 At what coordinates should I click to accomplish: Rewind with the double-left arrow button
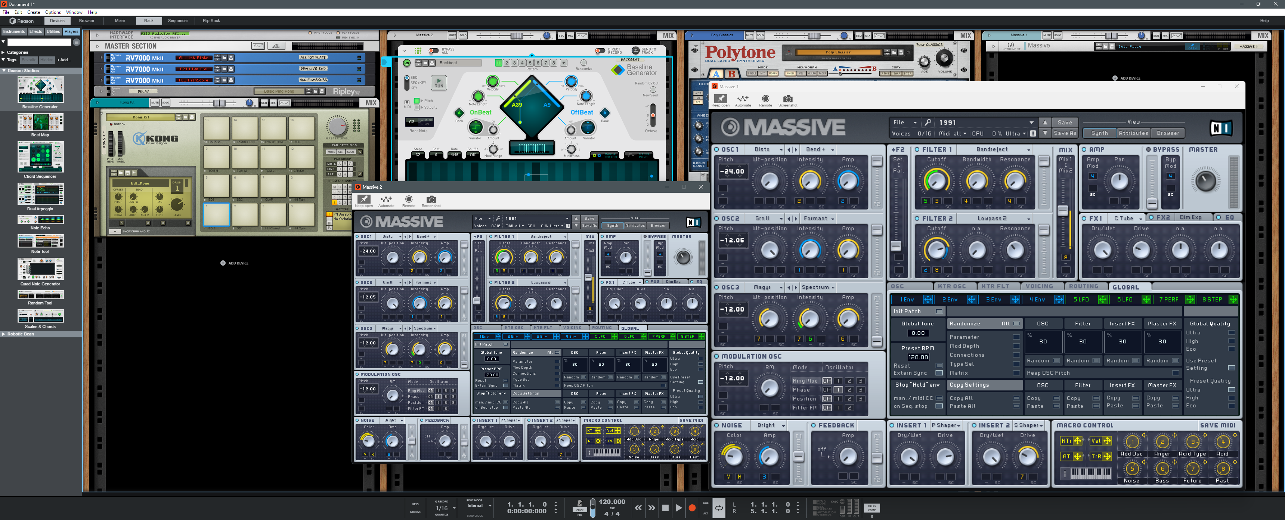coord(638,508)
